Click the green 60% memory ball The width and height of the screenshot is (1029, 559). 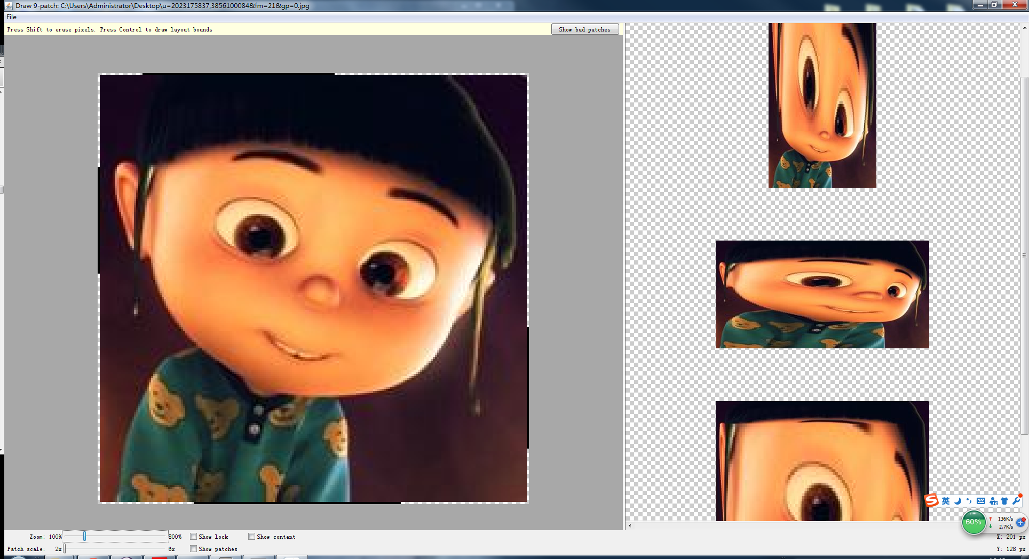coord(973,522)
